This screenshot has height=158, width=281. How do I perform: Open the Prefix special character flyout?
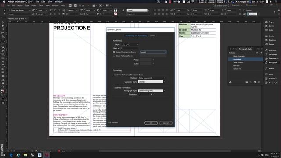[x=153, y=60]
